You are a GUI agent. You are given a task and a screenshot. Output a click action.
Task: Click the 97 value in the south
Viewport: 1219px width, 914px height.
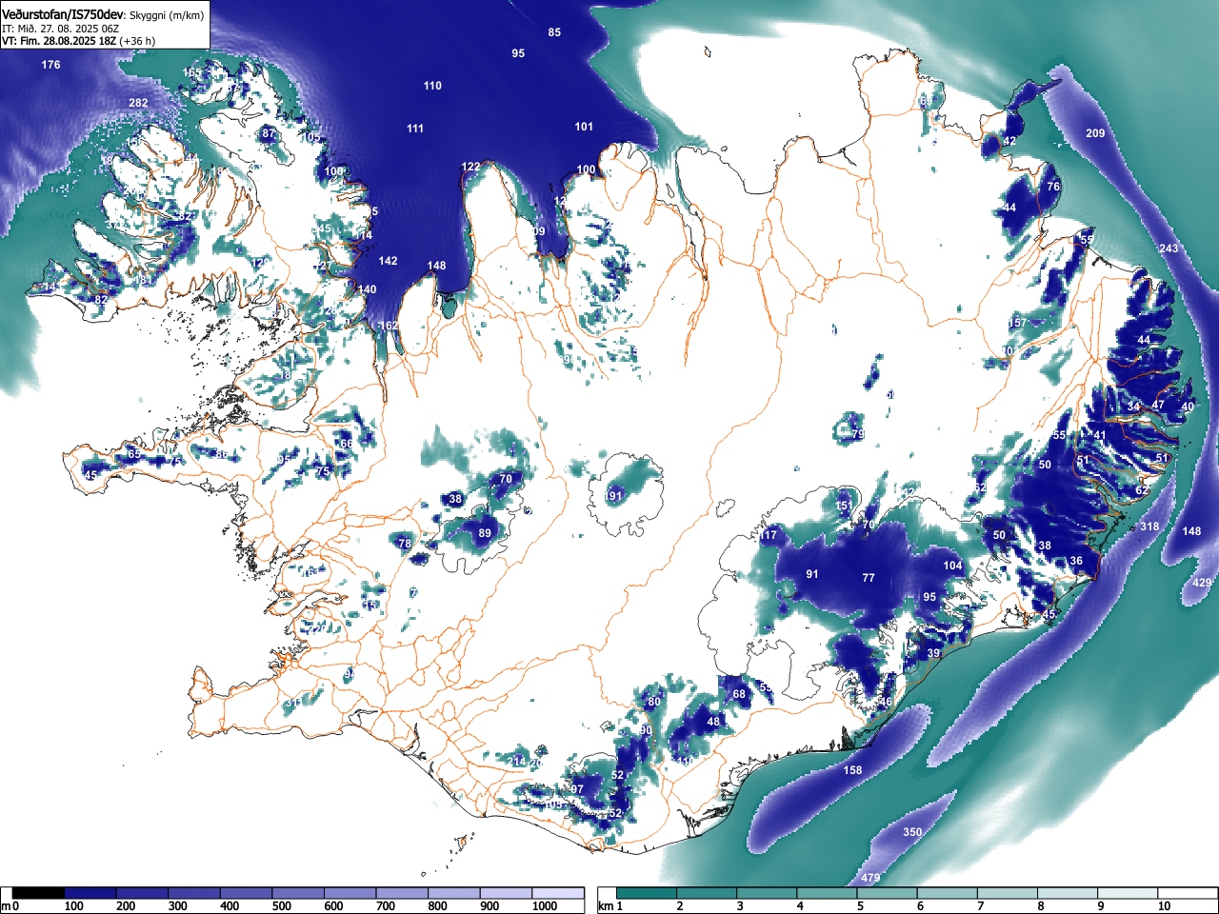[x=577, y=789]
